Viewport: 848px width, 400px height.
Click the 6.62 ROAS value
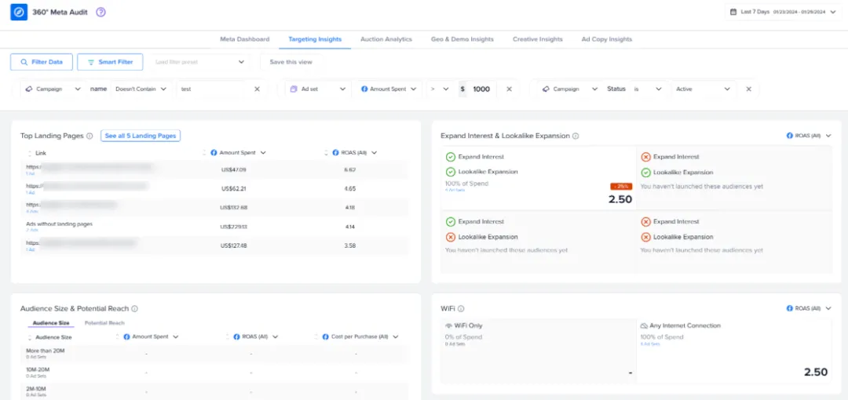pyautogui.click(x=349, y=169)
